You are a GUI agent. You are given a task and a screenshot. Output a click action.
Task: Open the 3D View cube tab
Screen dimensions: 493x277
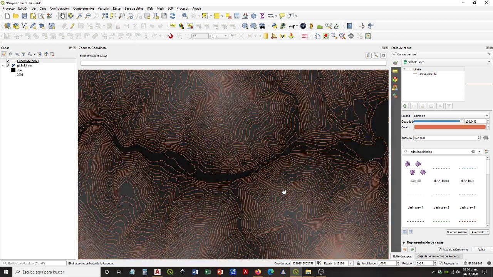tap(395, 79)
